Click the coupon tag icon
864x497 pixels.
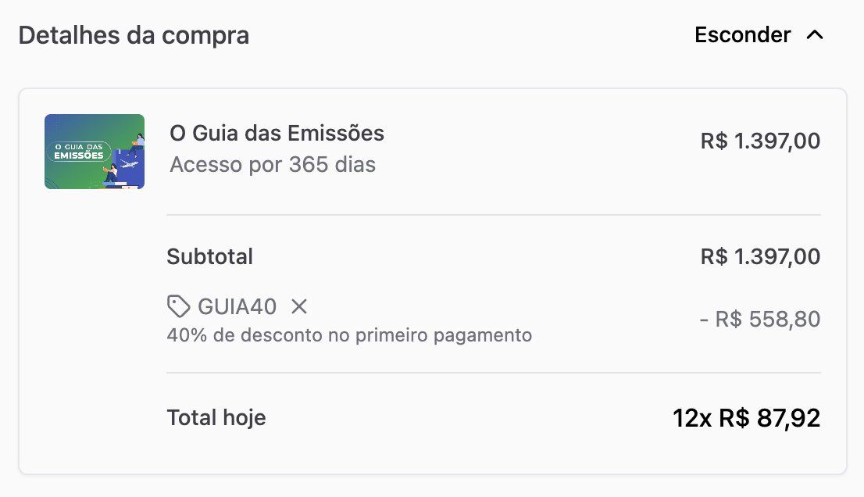179,306
